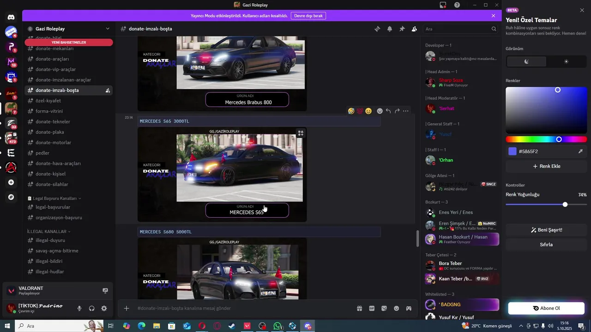
Task: Reply to message with left arrow
Action: 388,111
